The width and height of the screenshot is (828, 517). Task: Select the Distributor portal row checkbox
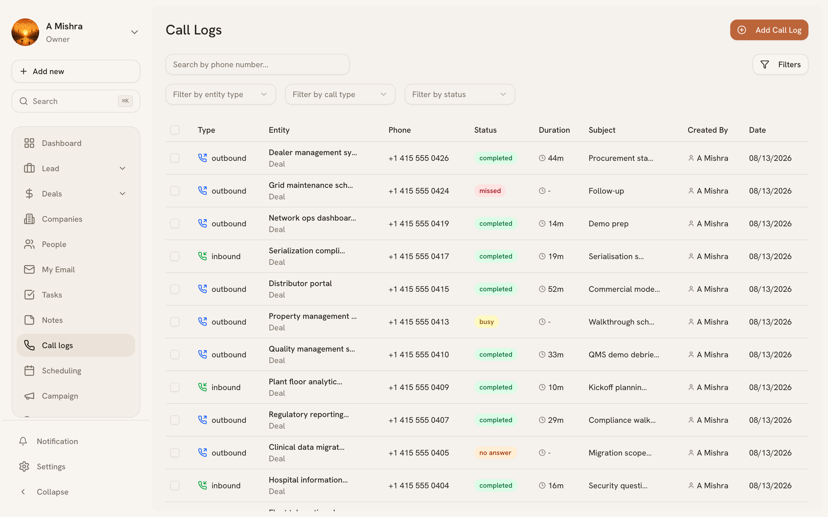[175, 289]
